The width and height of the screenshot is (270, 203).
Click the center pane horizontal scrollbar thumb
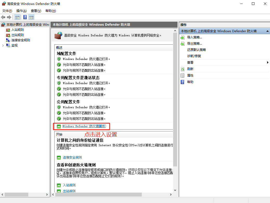pos(98,194)
